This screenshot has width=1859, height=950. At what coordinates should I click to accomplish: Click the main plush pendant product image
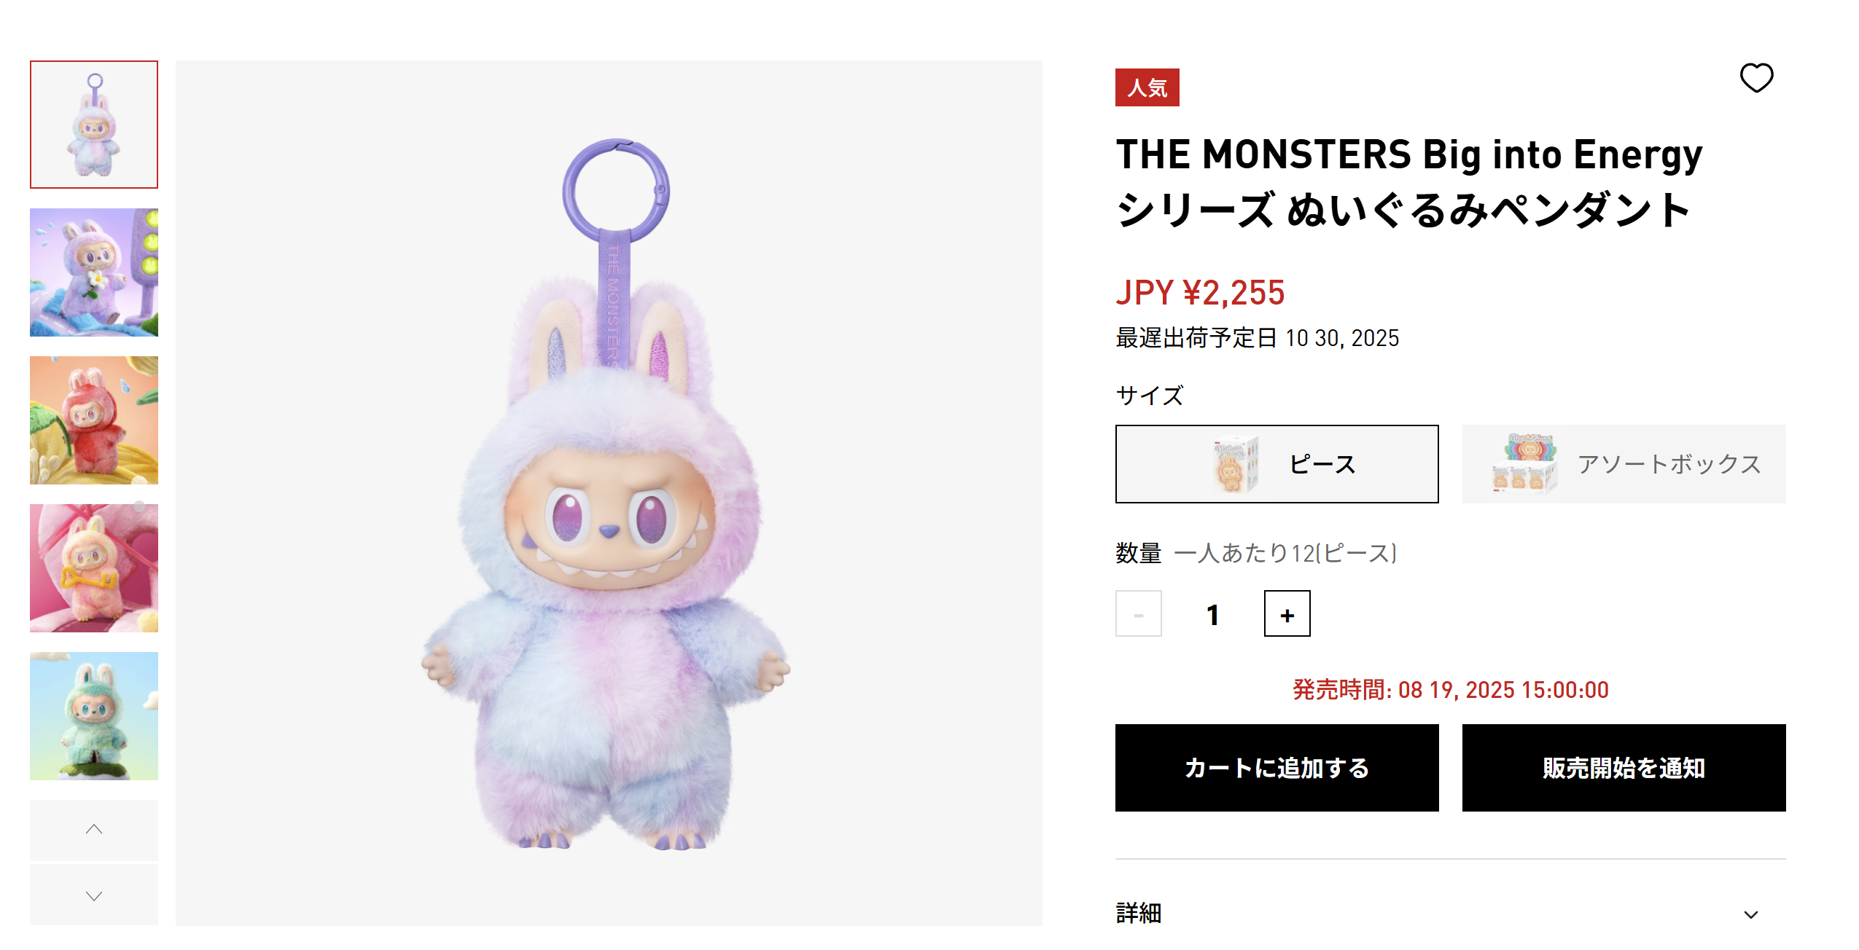coord(609,493)
